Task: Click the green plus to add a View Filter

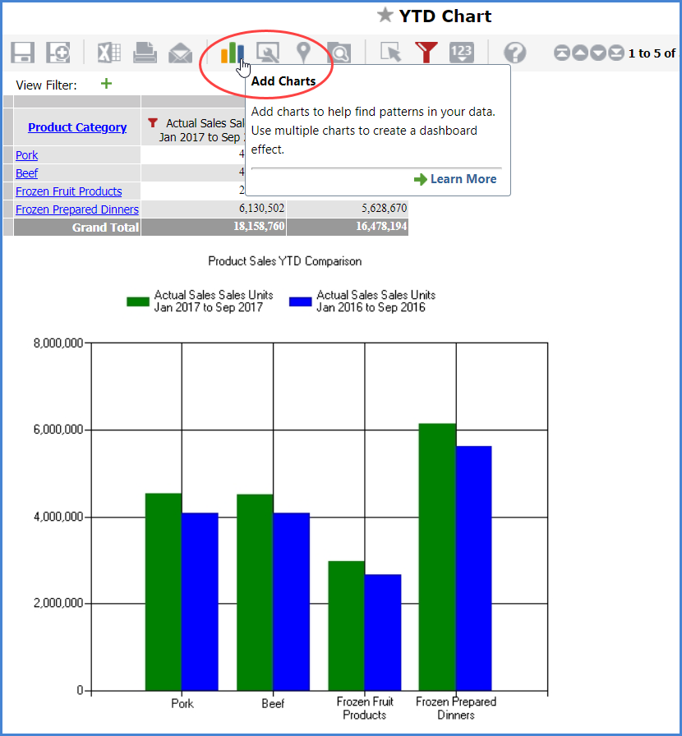Action: coord(105,83)
